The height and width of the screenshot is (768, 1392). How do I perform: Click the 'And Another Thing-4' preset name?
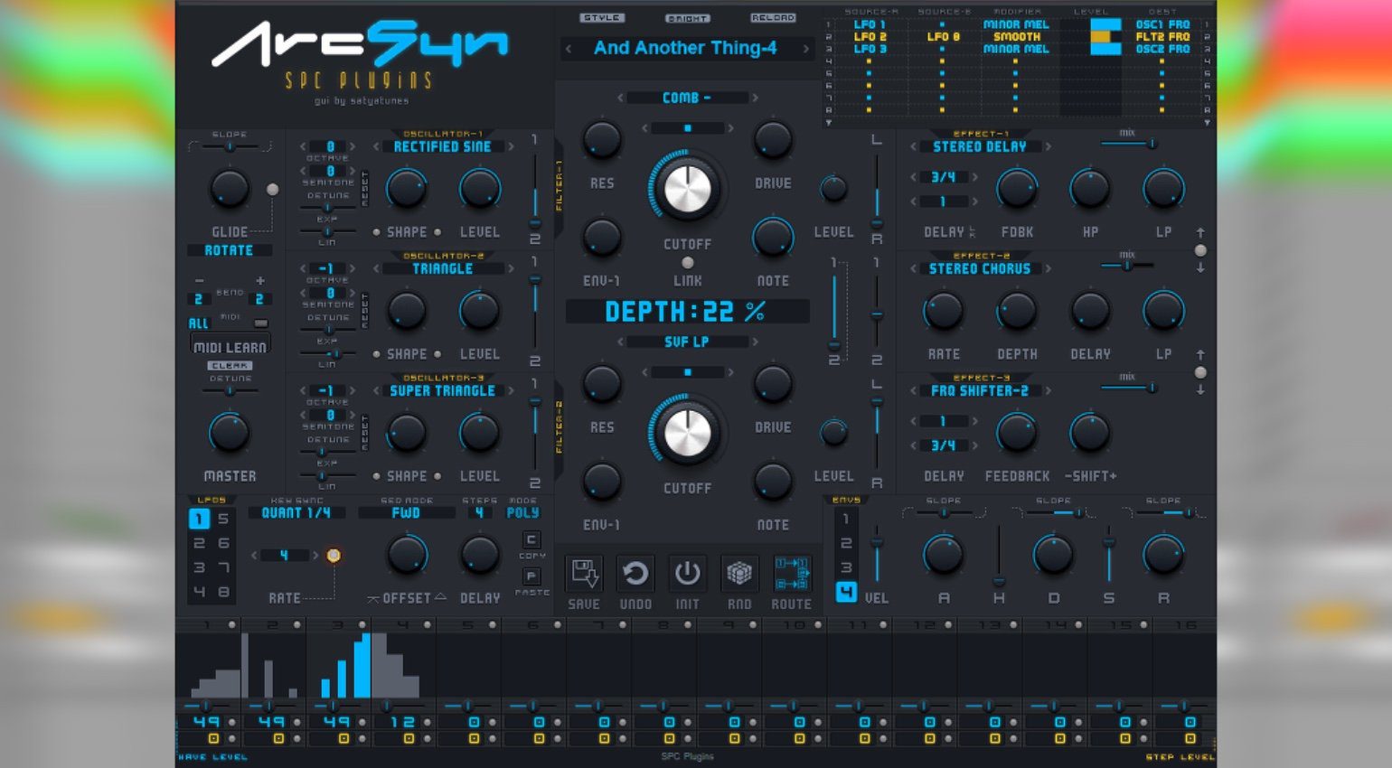point(685,48)
